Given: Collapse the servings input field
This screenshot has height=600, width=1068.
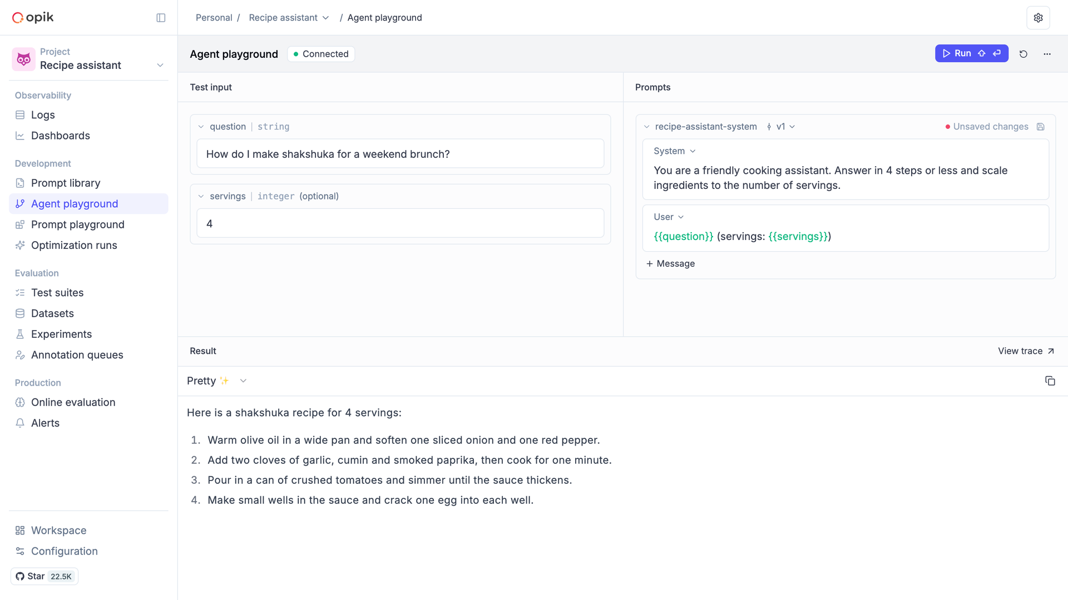Looking at the screenshot, I should [x=201, y=196].
